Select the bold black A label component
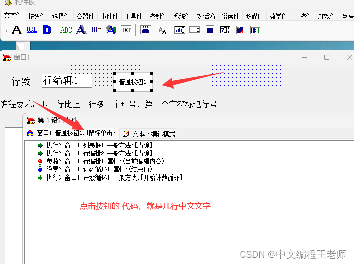 pos(17,30)
